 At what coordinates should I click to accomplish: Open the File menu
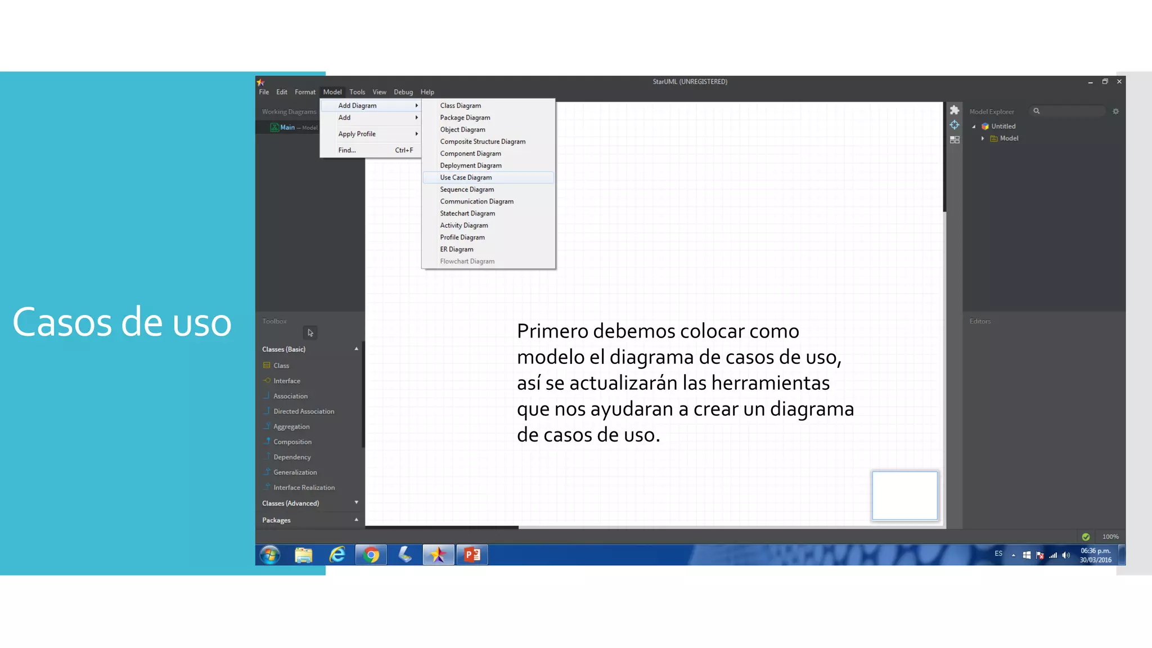point(264,92)
